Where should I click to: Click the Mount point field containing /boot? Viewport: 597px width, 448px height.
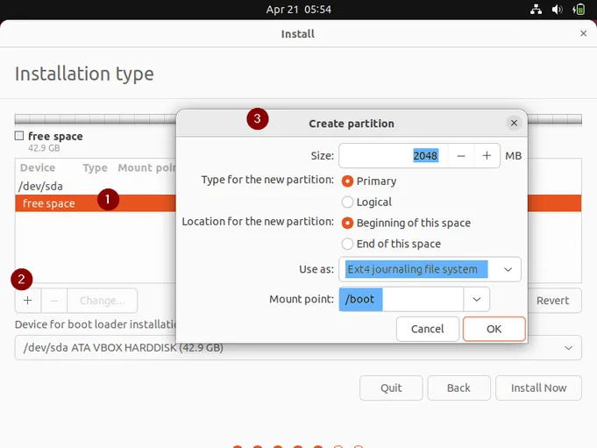tap(402, 299)
